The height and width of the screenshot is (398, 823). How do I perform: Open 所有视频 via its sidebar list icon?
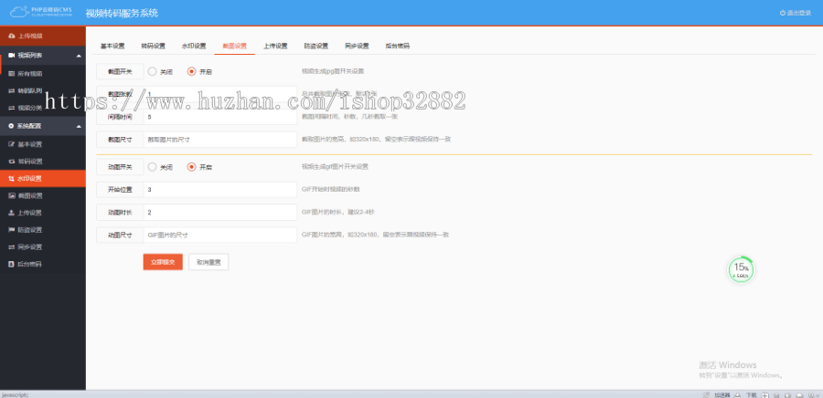click(12, 74)
